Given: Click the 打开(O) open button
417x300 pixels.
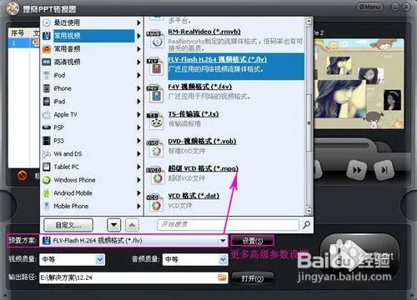Looking at the screenshot, I should [253, 278].
